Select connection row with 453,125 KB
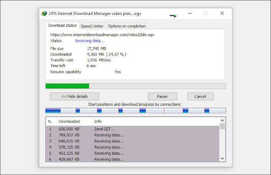The width and height of the screenshot is (271, 175). [133, 153]
